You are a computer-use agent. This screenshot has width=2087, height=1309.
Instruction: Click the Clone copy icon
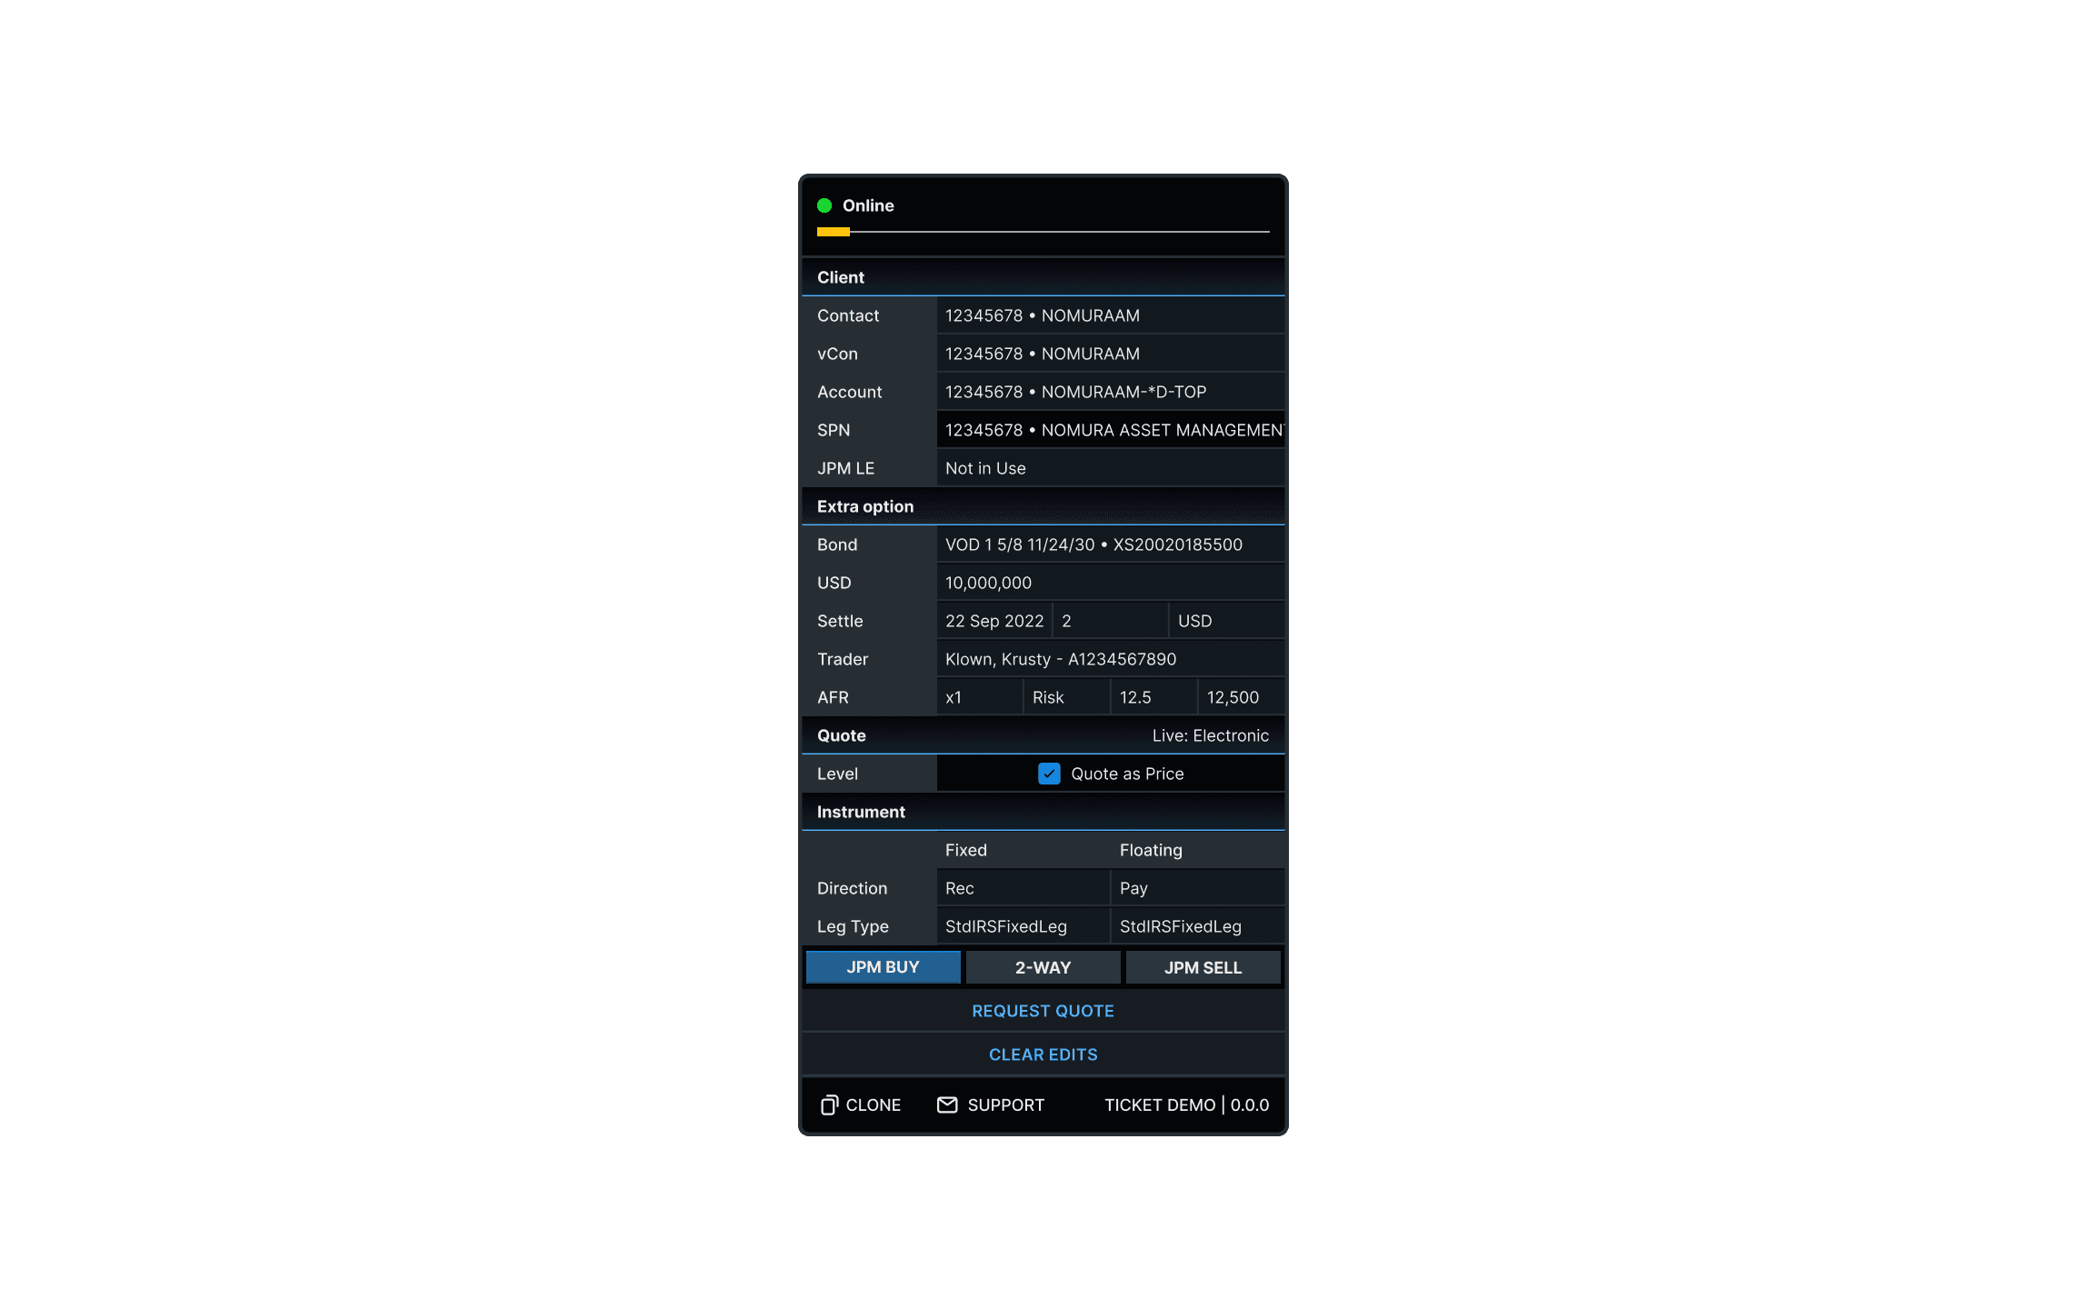pos(828,1104)
